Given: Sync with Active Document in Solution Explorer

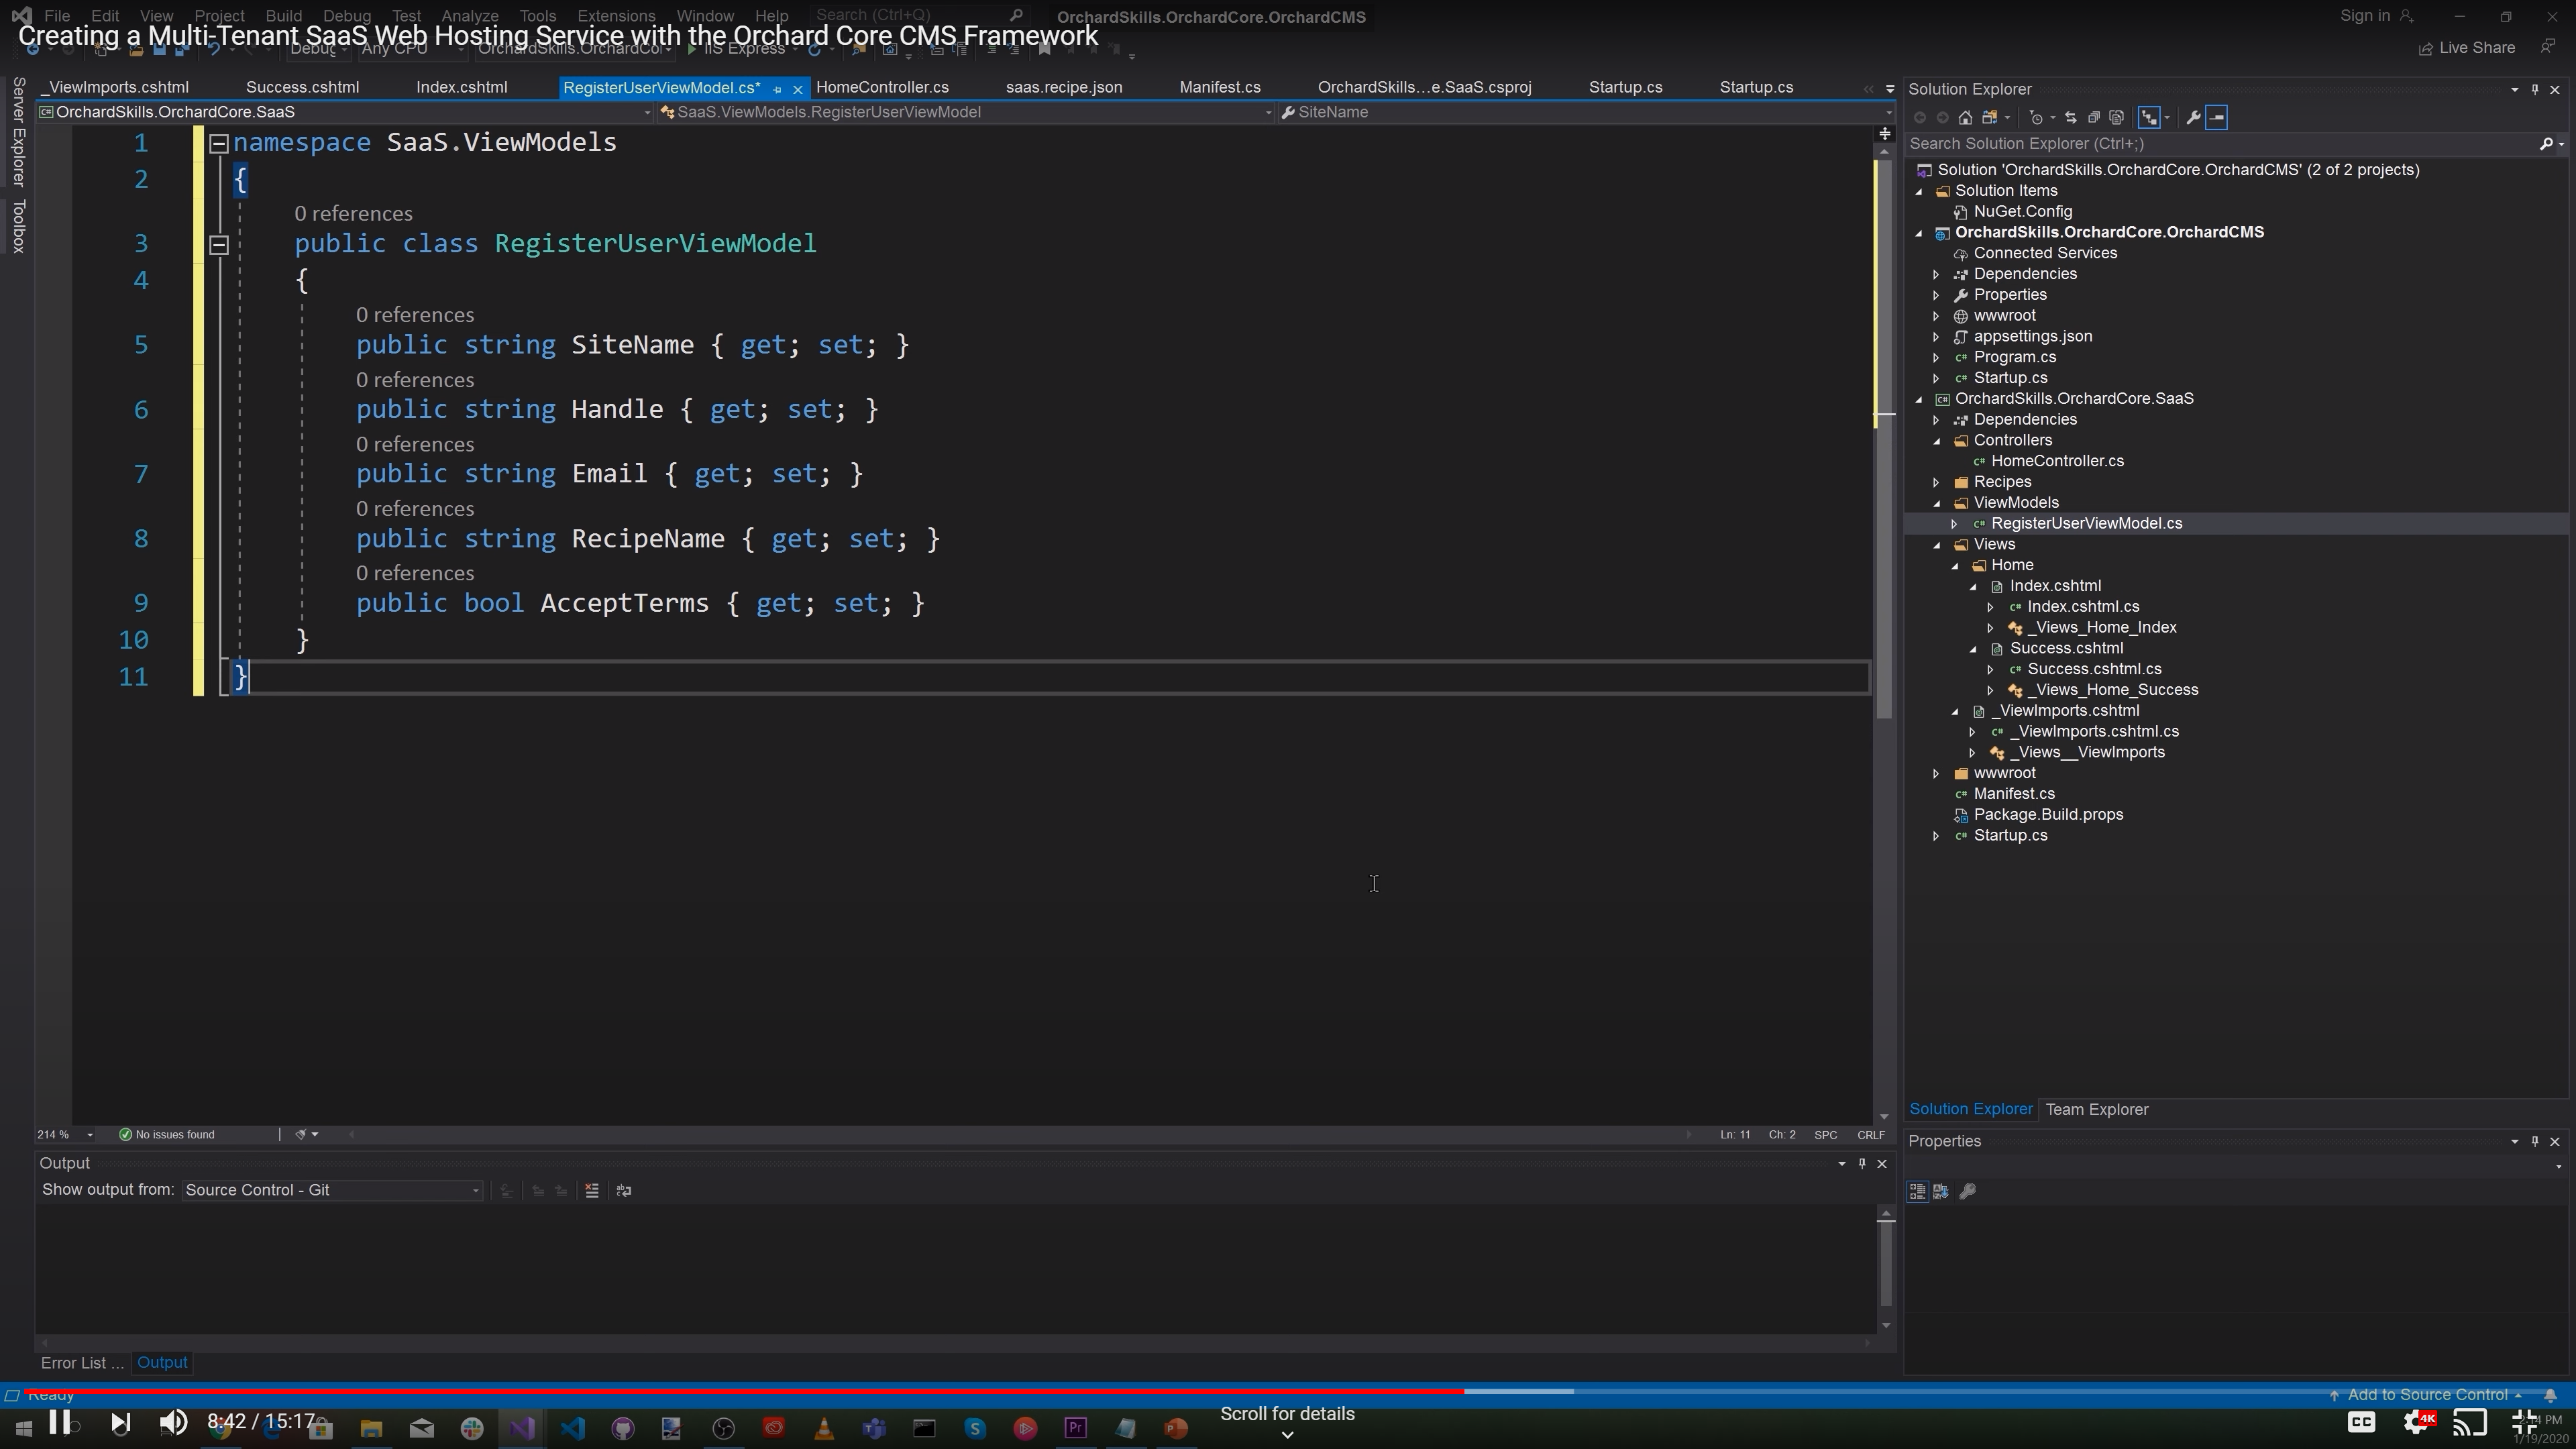Looking at the screenshot, I should click(x=2070, y=118).
